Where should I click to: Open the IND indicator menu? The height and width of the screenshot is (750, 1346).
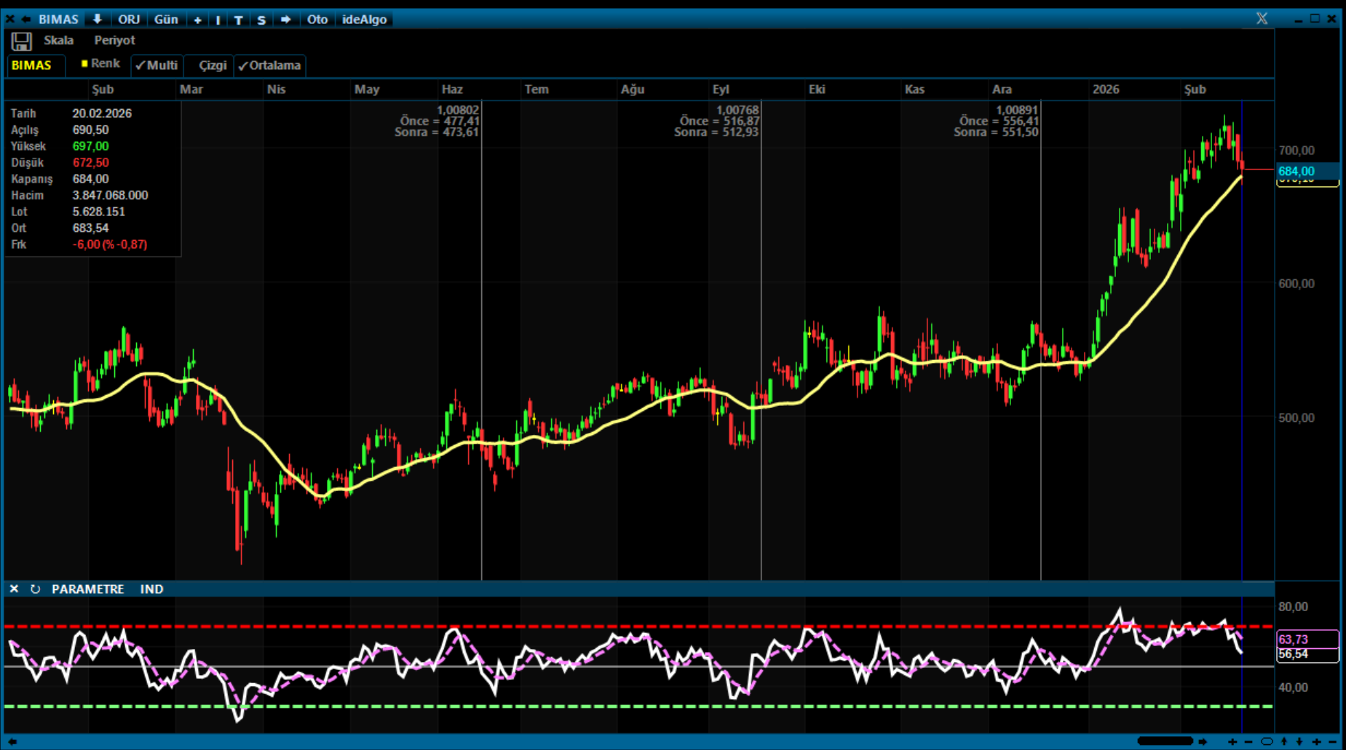coord(151,589)
